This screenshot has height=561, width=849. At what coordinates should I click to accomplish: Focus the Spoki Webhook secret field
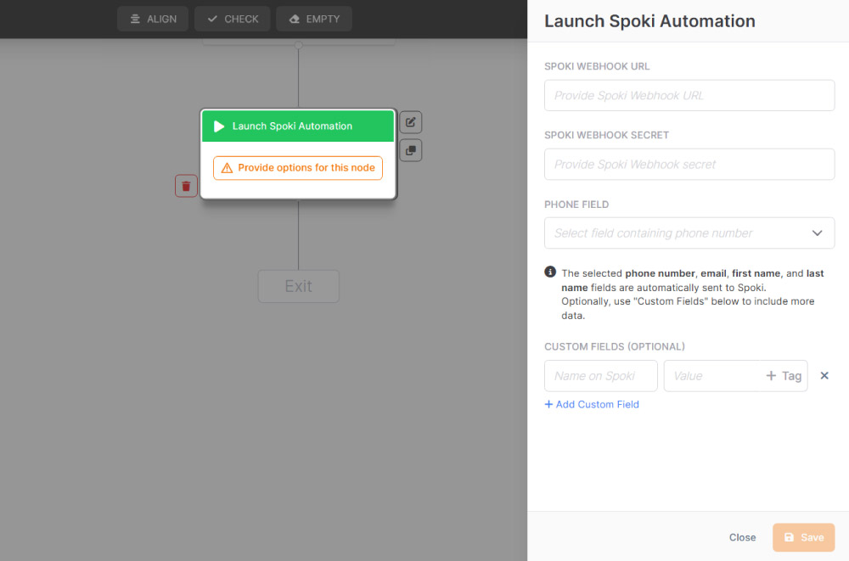[689, 165]
